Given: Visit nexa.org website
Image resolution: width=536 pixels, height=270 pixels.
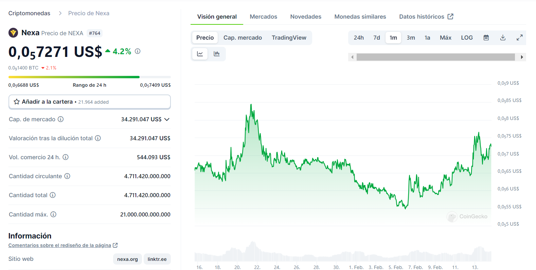Looking at the screenshot, I should (x=127, y=259).
